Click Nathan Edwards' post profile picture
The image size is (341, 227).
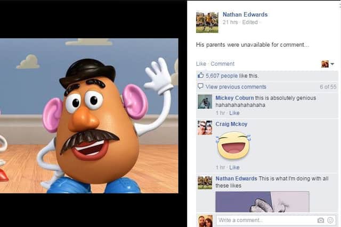pos(207,22)
